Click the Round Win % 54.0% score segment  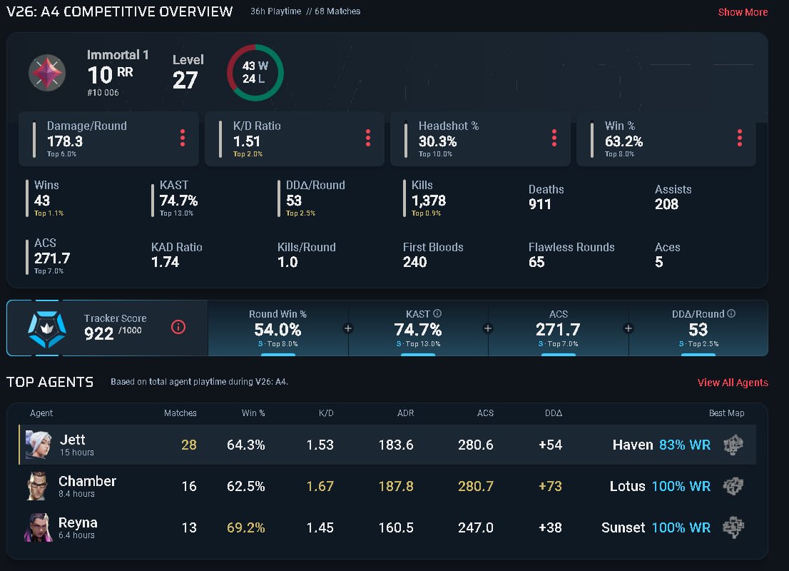[278, 328]
